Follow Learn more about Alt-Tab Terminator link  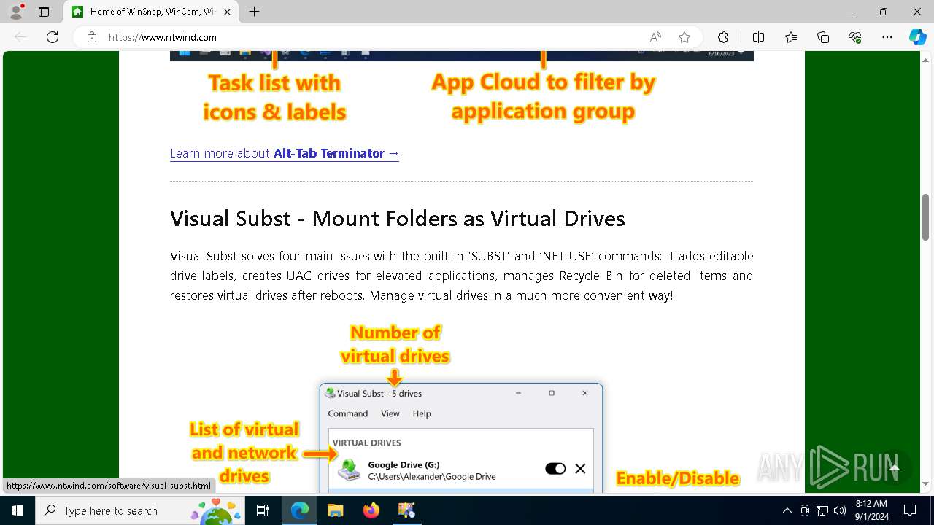285,153
